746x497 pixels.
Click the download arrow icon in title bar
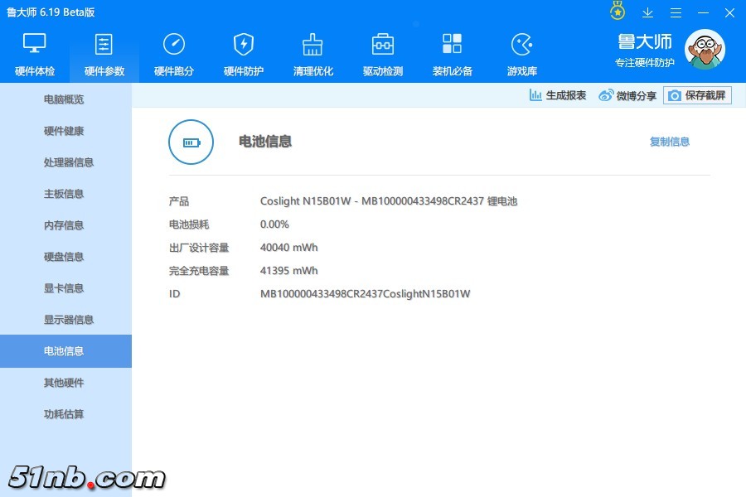(x=648, y=12)
